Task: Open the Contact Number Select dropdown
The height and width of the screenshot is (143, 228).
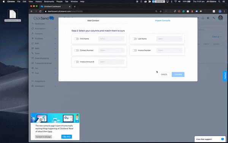Action: pos(111,50)
